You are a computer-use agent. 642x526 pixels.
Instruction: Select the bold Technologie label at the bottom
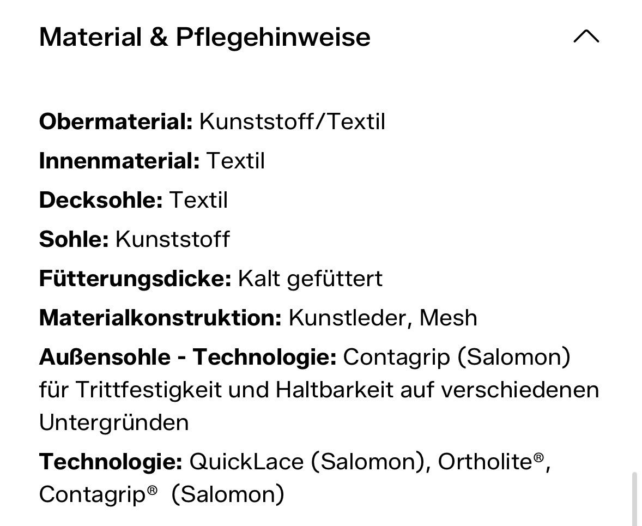point(111,462)
